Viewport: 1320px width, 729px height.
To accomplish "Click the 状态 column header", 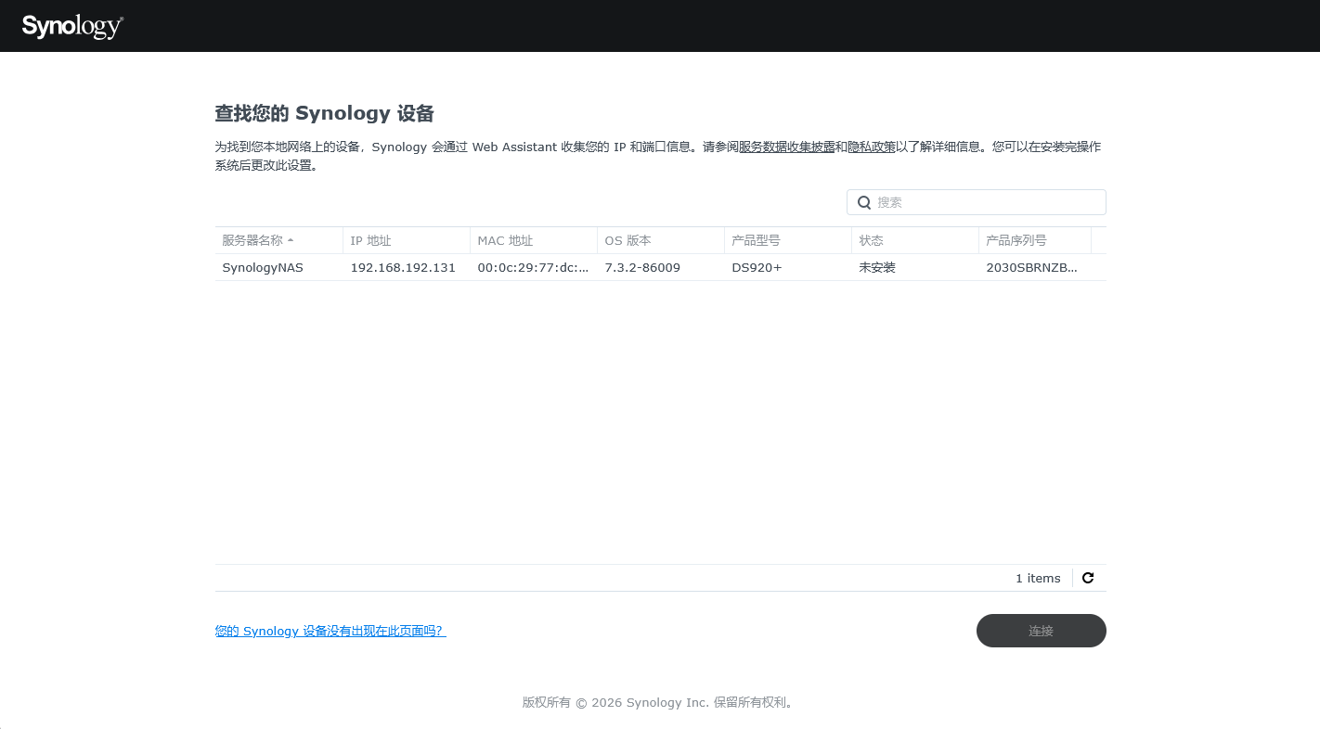I will [x=915, y=240].
